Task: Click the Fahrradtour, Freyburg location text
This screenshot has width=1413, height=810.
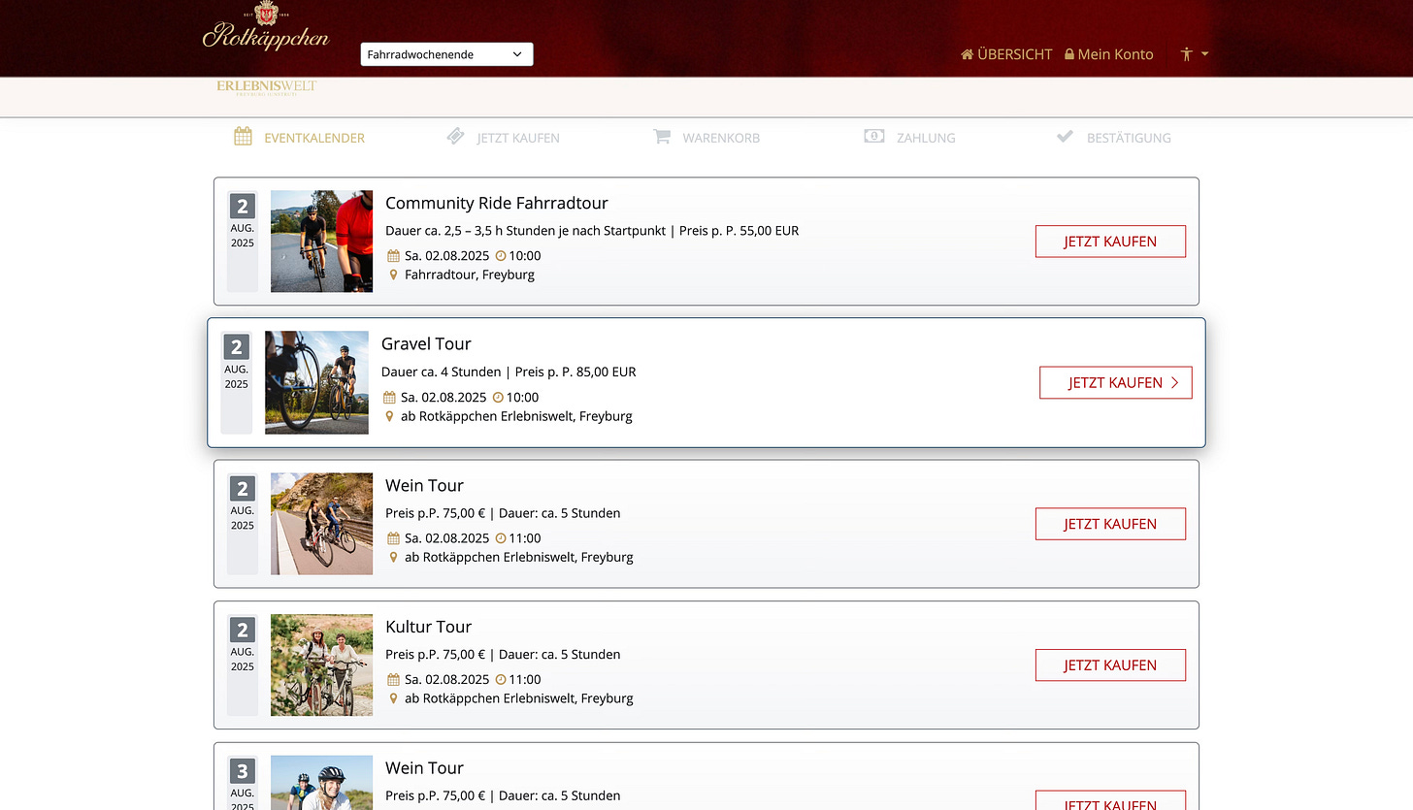Action: (470, 275)
